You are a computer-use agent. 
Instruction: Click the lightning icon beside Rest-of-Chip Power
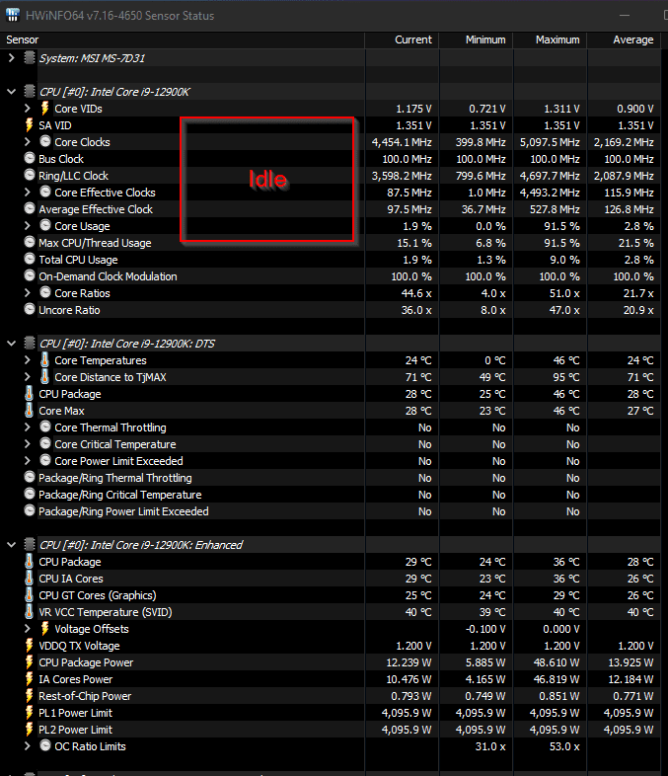30,696
